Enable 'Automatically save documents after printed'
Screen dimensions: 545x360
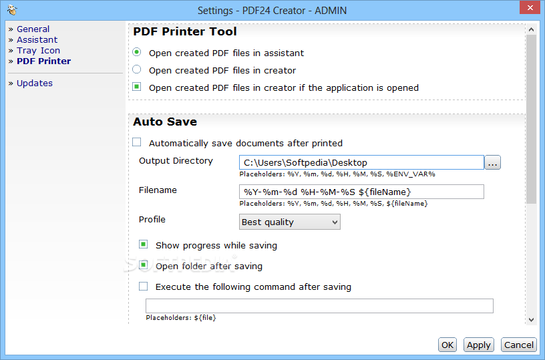tap(137, 142)
